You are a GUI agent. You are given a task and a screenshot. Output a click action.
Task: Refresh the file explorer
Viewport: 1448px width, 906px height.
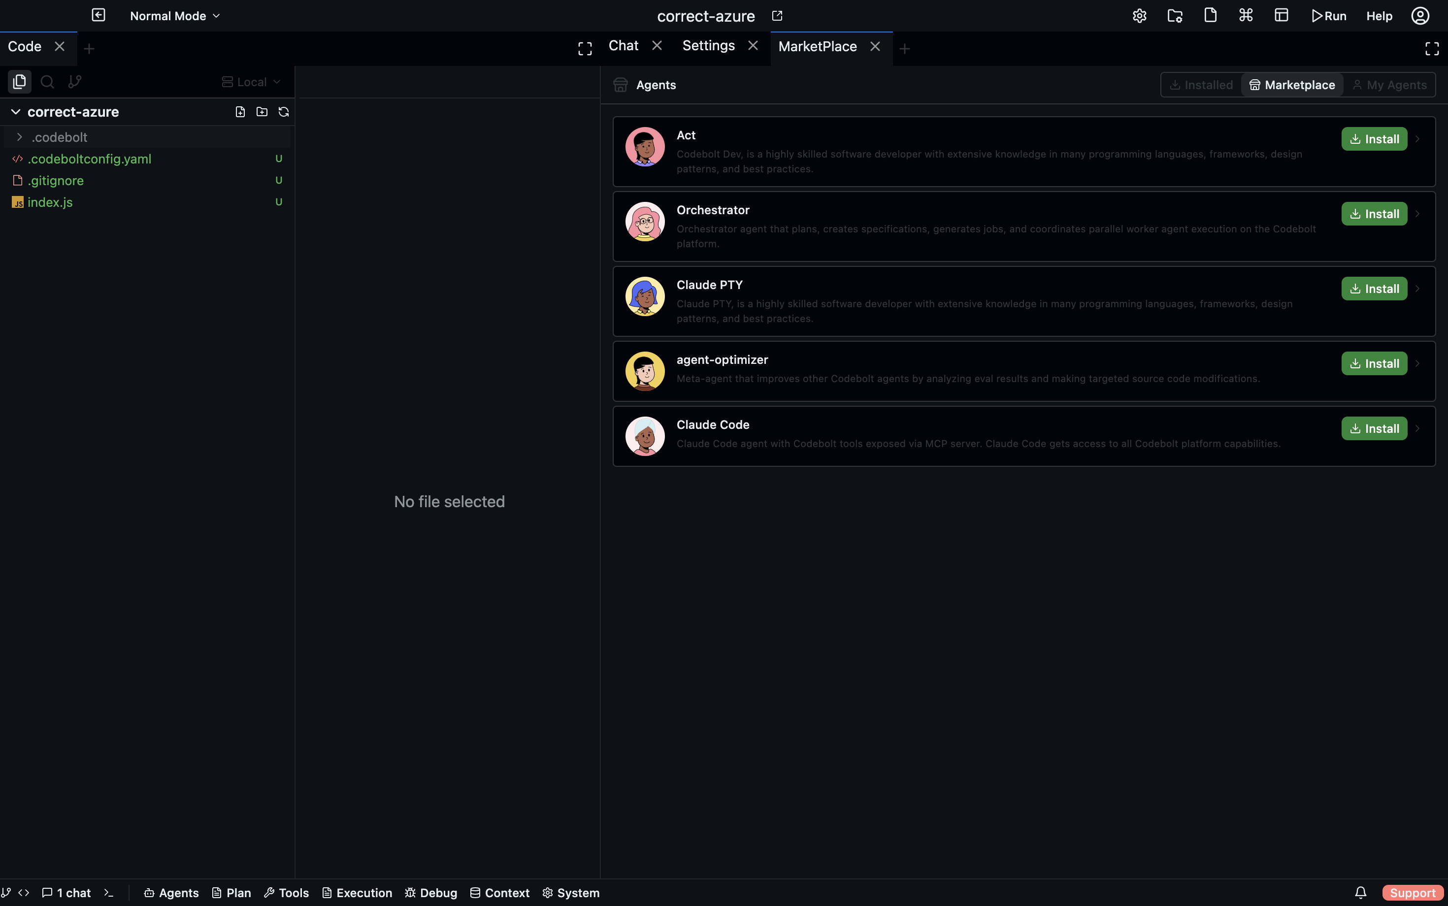point(284,112)
